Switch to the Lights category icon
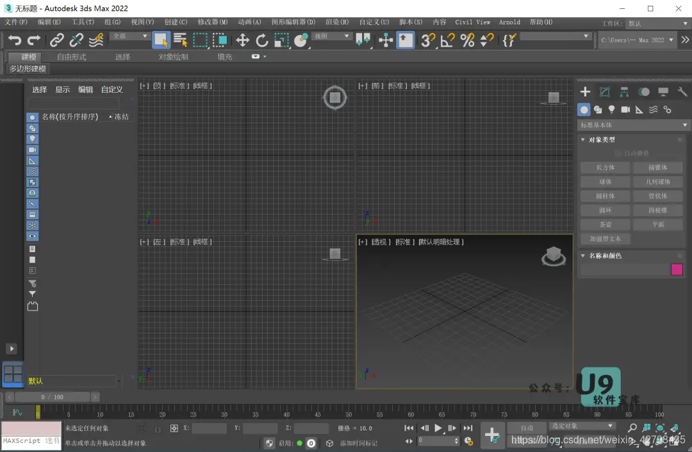The width and height of the screenshot is (692, 452). (x=611, y=109)
